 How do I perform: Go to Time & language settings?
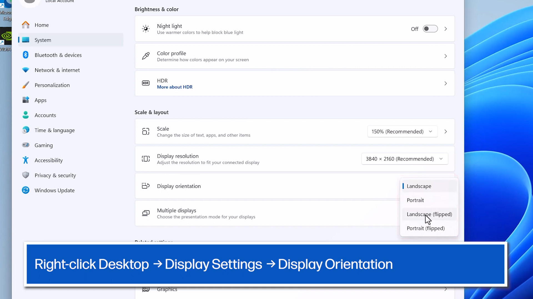71,130
